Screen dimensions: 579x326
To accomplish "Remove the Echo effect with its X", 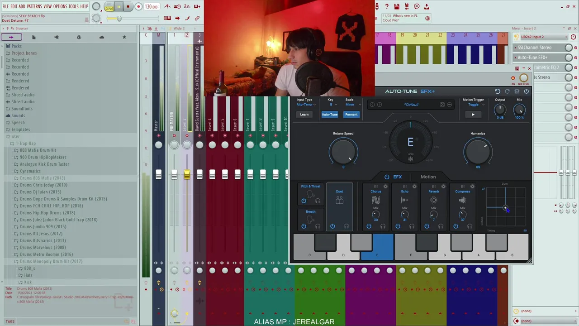I will (414, 187).
